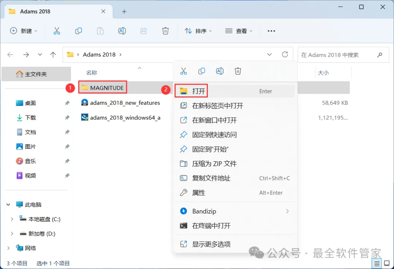Choose 在新窗口中打开
Screen dimensions: 394x269
[235, 120]
